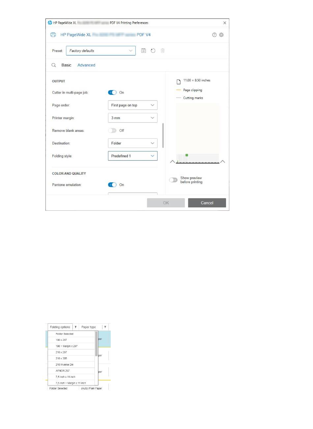The height and width of the screenshot is (429, 313).
Task: Enable Show preview before printing
Action: [173, 180]
